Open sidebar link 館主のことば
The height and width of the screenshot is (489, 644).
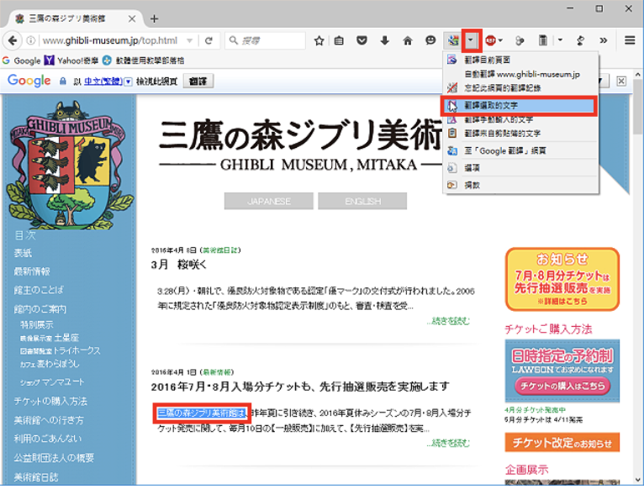(39, 290)
